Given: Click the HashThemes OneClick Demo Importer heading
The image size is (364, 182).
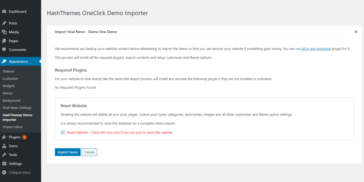Looking at the screenshot, I should click(97, 13).
